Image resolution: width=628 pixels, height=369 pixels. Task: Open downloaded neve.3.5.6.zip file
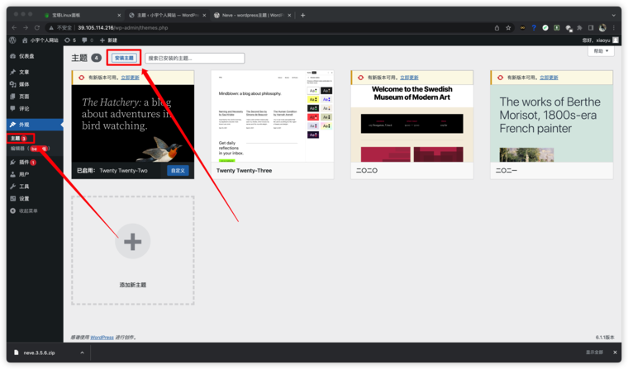click(40, 352)
